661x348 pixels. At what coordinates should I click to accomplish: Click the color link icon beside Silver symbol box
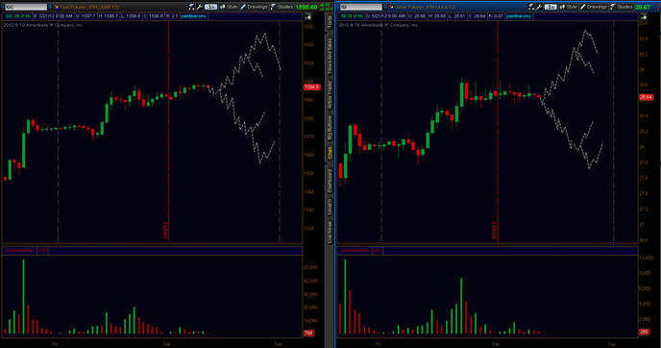click(x=392, y=7)
